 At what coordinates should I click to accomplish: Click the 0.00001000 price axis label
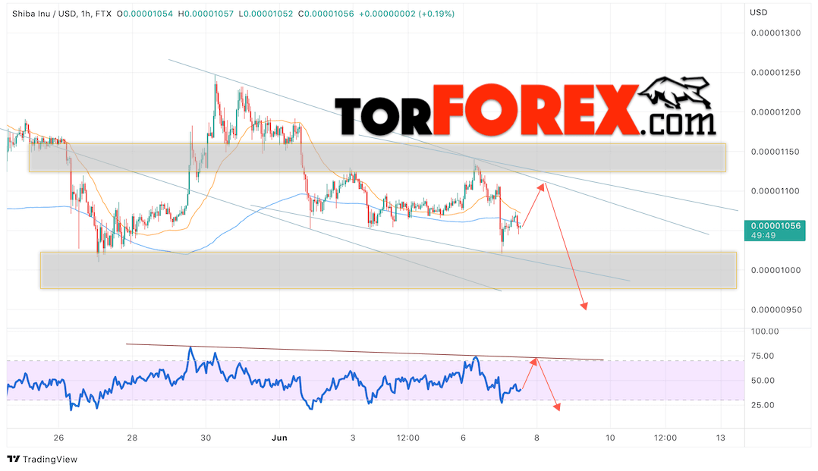click(776, 270)
